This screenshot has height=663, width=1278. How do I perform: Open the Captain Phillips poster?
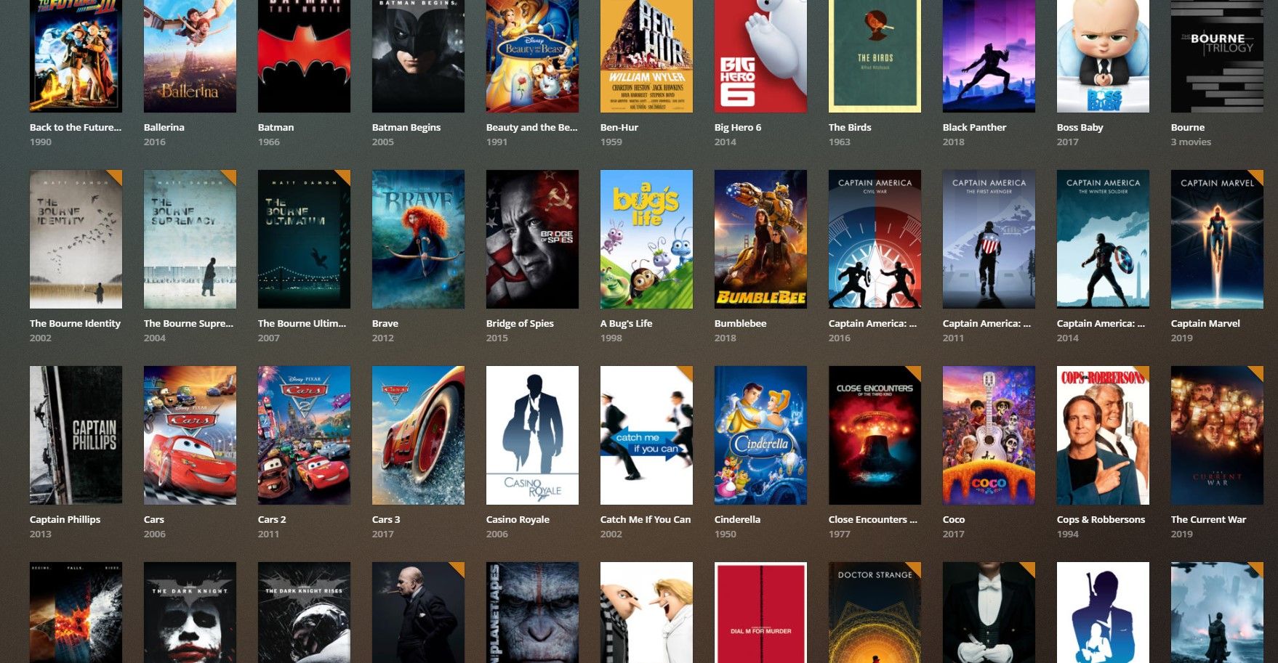point(76,435)
